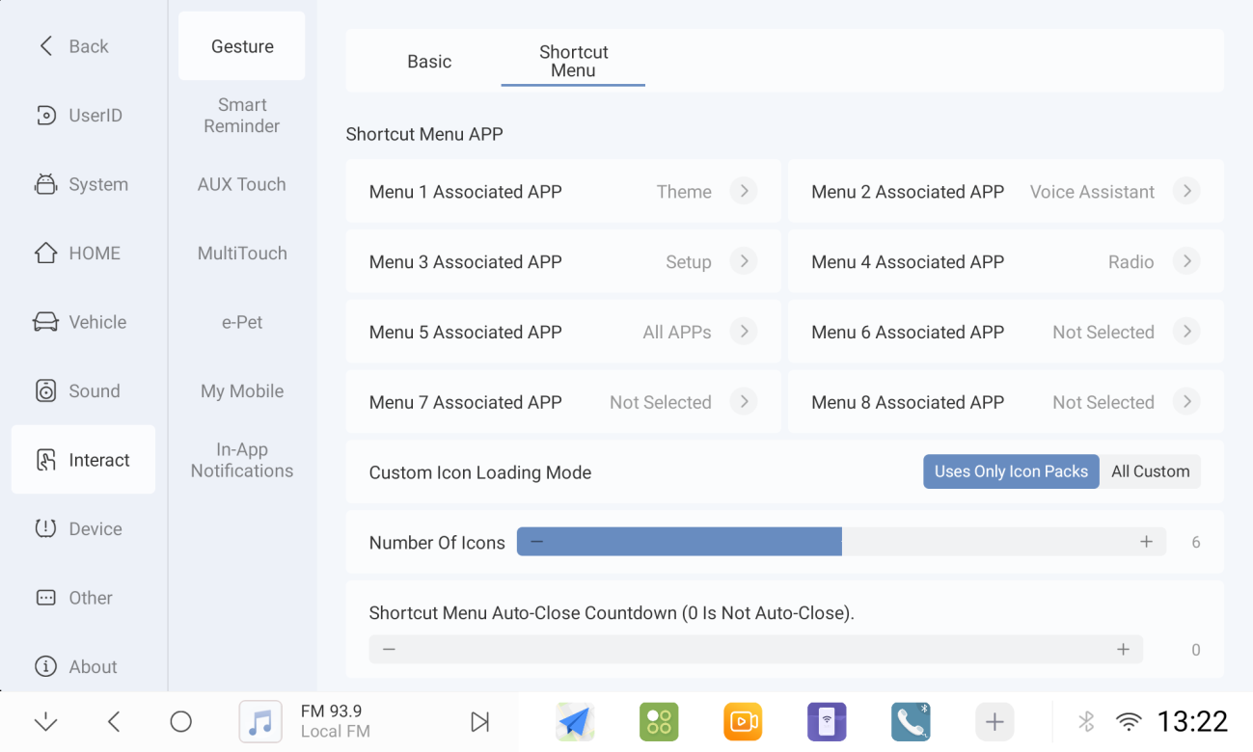Tap the Bluetooth status icon
The image size is (1253, 752).
coord(1085,722)
